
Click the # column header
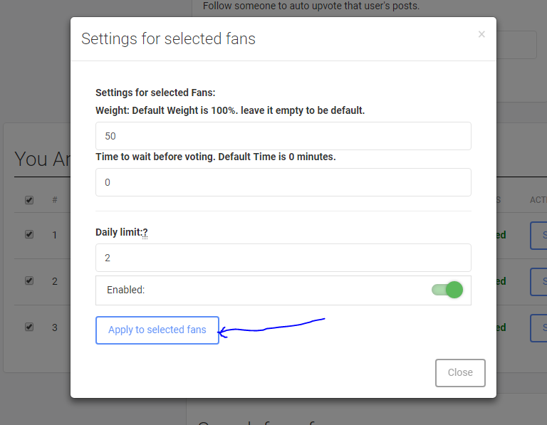[55, 200]
